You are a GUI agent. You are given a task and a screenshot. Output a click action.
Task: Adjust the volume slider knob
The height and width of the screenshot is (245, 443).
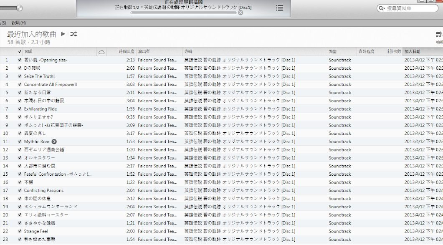19,8
